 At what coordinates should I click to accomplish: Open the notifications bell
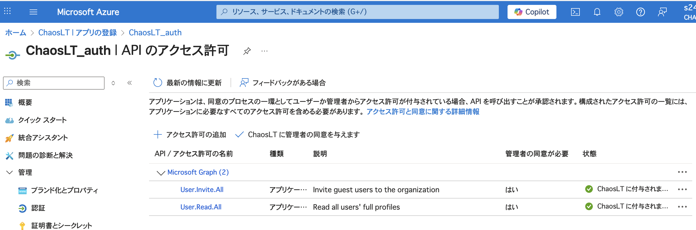(597, 12)
